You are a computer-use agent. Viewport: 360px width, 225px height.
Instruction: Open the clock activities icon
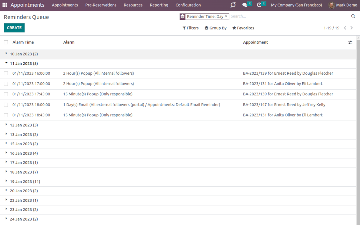tap(259, 5)
